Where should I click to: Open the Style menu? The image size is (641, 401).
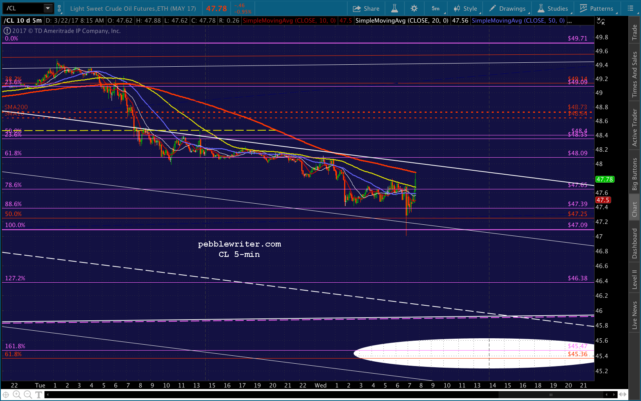tap(466, 8)
